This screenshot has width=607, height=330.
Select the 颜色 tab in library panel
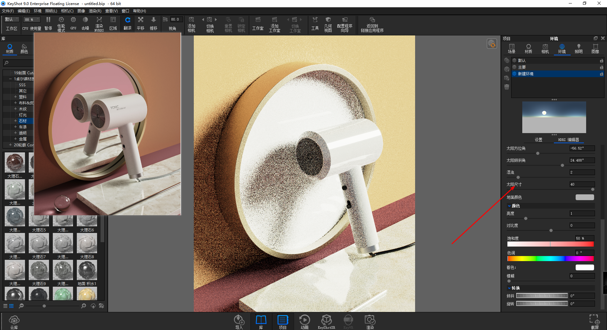(24, 49)
